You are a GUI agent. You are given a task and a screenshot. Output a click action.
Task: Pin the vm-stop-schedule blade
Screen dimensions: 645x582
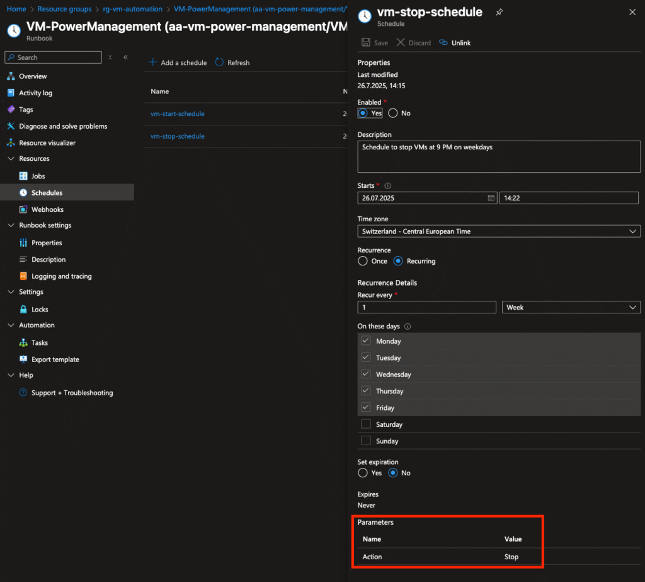[x=499, y=13]
